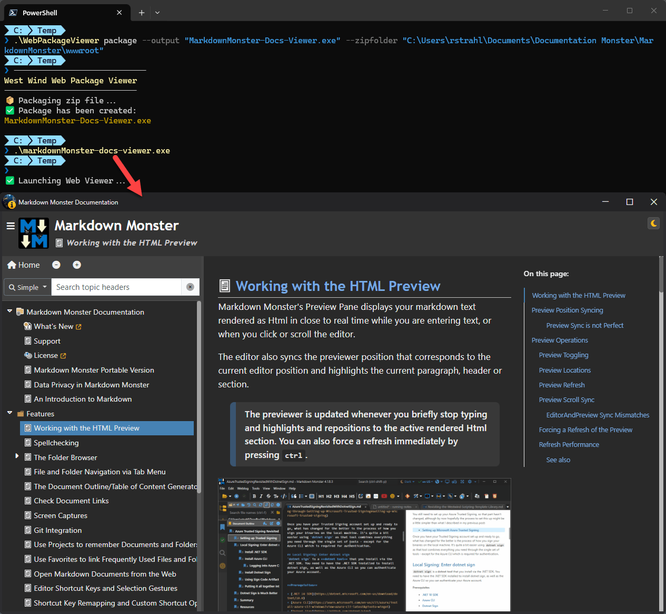
Task: Jump to Preview Scroll Sync section
Action: pos(566,400)
